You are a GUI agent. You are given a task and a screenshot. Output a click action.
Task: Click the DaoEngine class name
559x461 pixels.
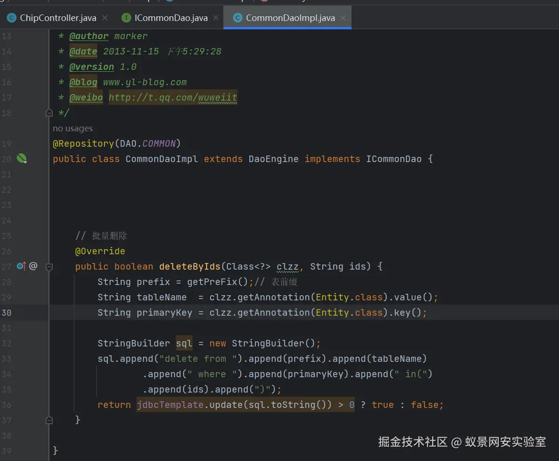pos(274,159)
